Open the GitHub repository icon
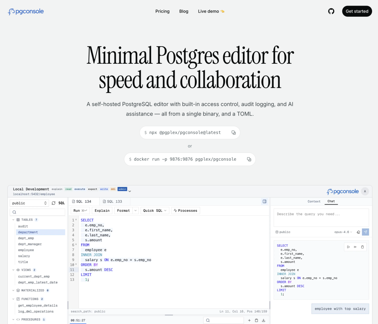The image size is (378, 324). click(x=331, y=11)
